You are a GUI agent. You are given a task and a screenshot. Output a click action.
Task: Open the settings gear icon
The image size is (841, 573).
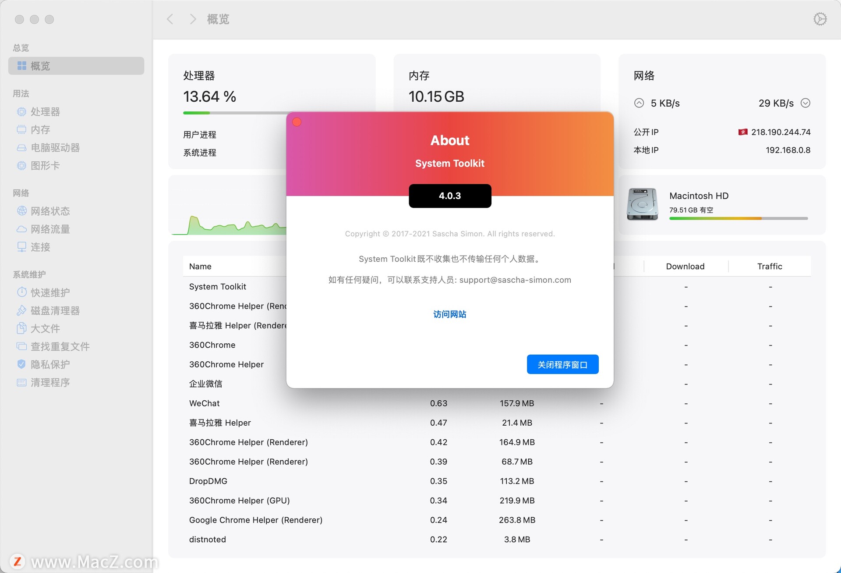pyautogui.click(x=820, y=19)
